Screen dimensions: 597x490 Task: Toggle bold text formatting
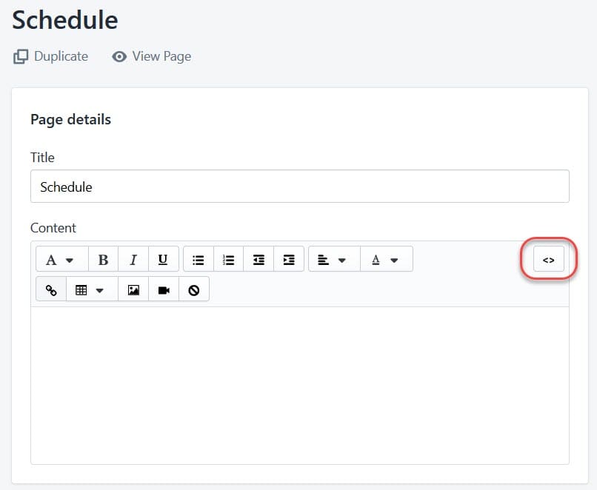tap(104, 260)
